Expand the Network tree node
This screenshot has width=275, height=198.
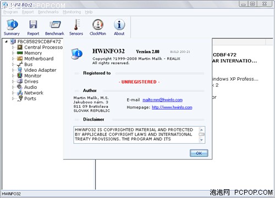(13, 93)
